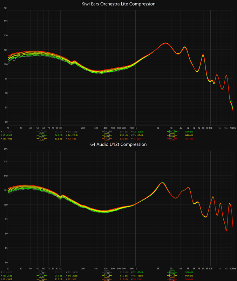
Task: Toggle 16: -10dB trace in Kiwi Ears legend
Action: point(1,139)
